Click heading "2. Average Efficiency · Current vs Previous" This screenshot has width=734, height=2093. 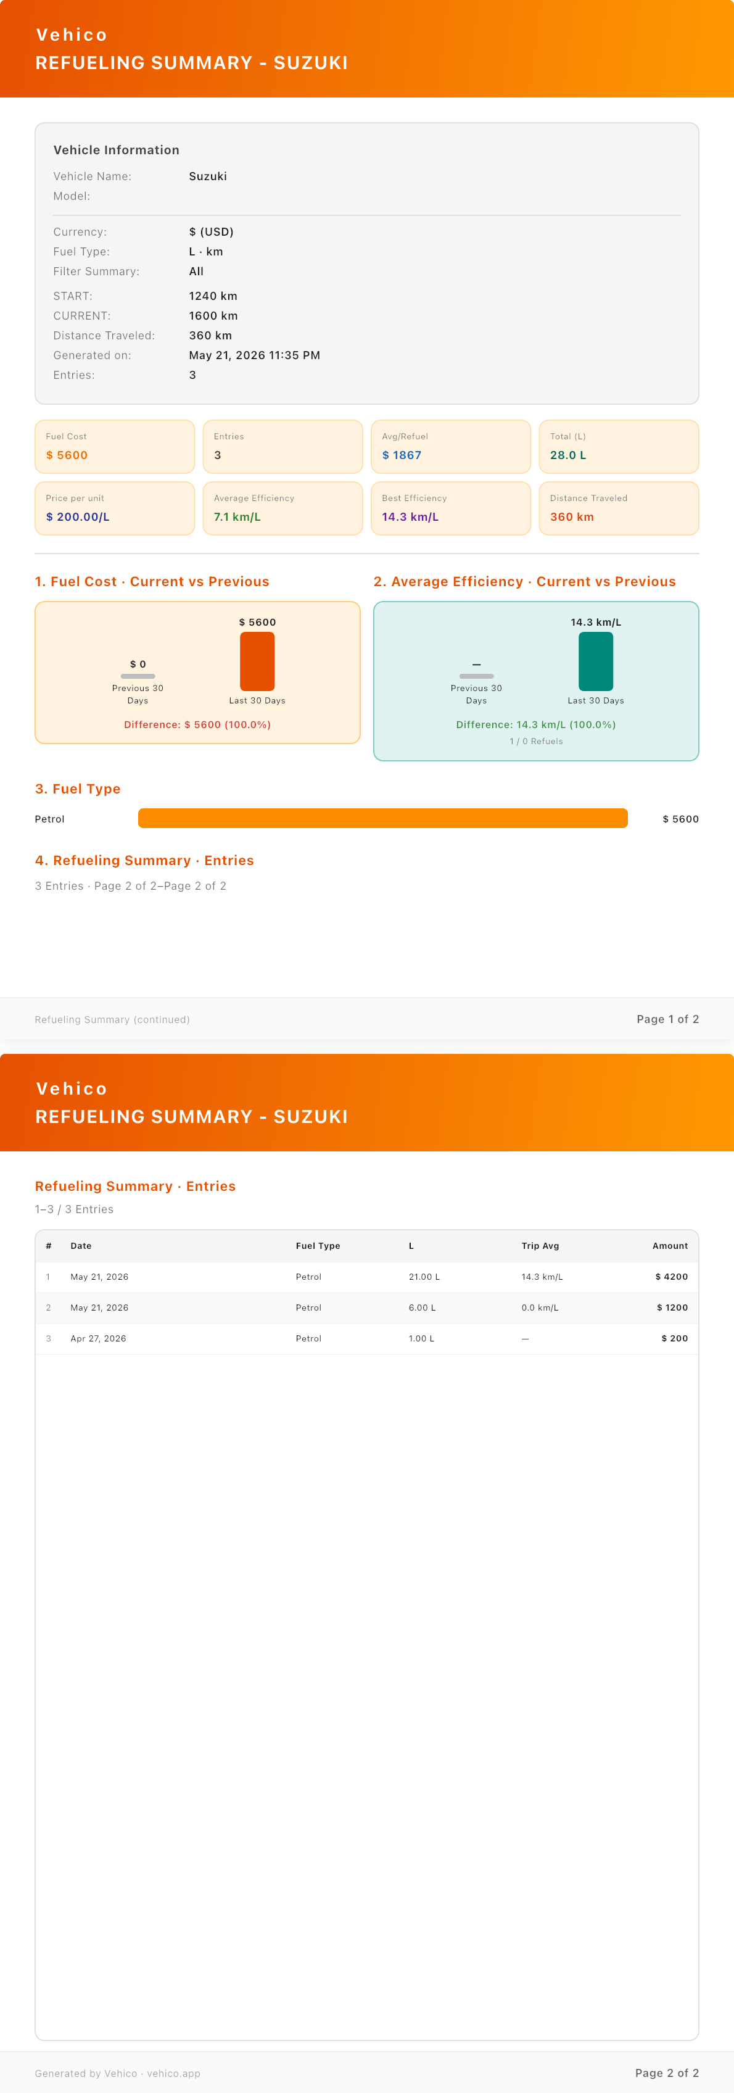pos(524,582)
